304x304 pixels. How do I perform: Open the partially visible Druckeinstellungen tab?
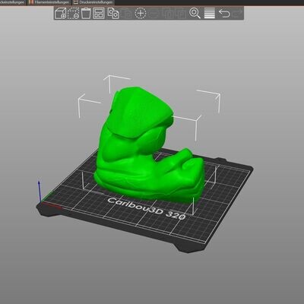(13, 2)
